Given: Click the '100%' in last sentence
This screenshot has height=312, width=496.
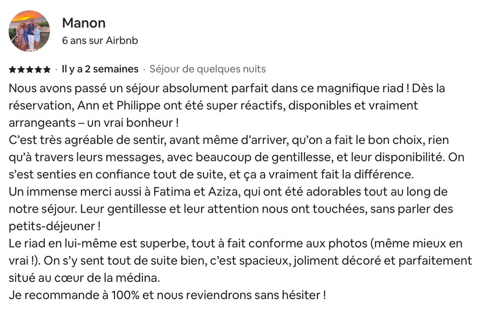Looking at the screenshot, I should tap(125, 295).
